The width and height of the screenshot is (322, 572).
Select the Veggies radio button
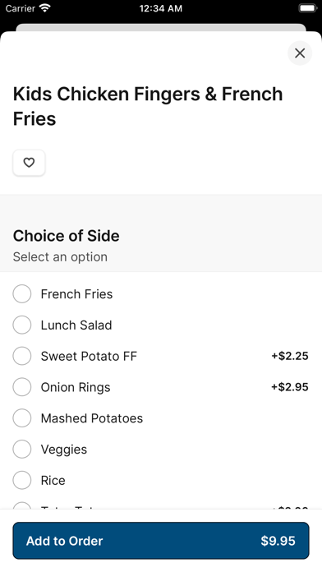coord(22,449)
